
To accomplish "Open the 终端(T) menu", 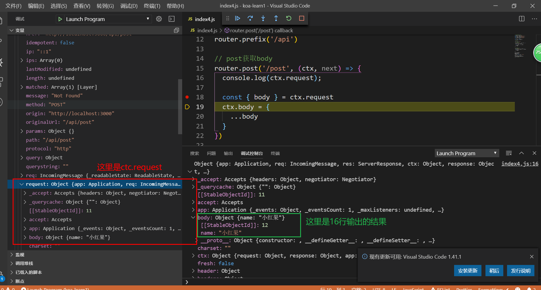I will 152,6.
